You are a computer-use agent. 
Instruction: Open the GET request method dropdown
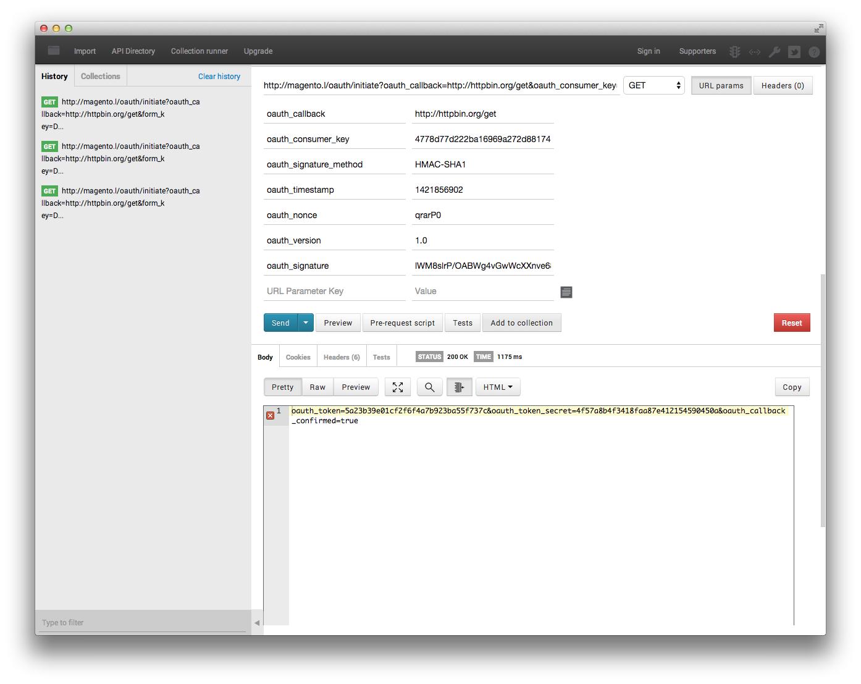coord(653,85)
